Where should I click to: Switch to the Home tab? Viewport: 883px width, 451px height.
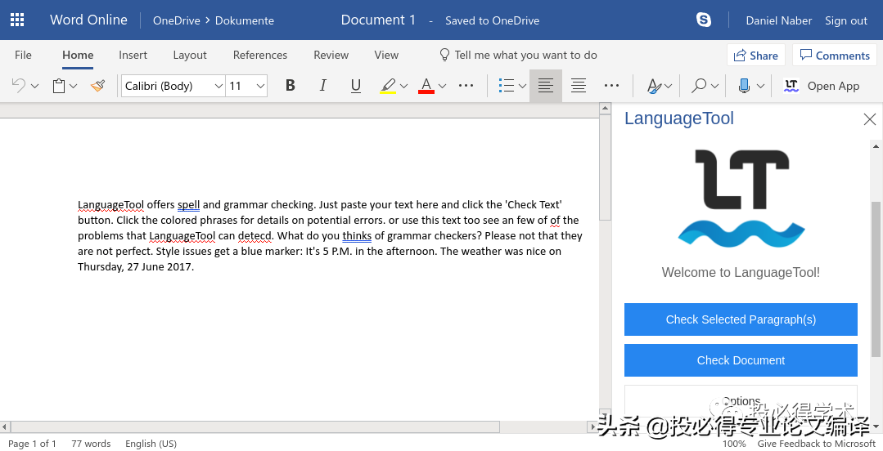78,55
